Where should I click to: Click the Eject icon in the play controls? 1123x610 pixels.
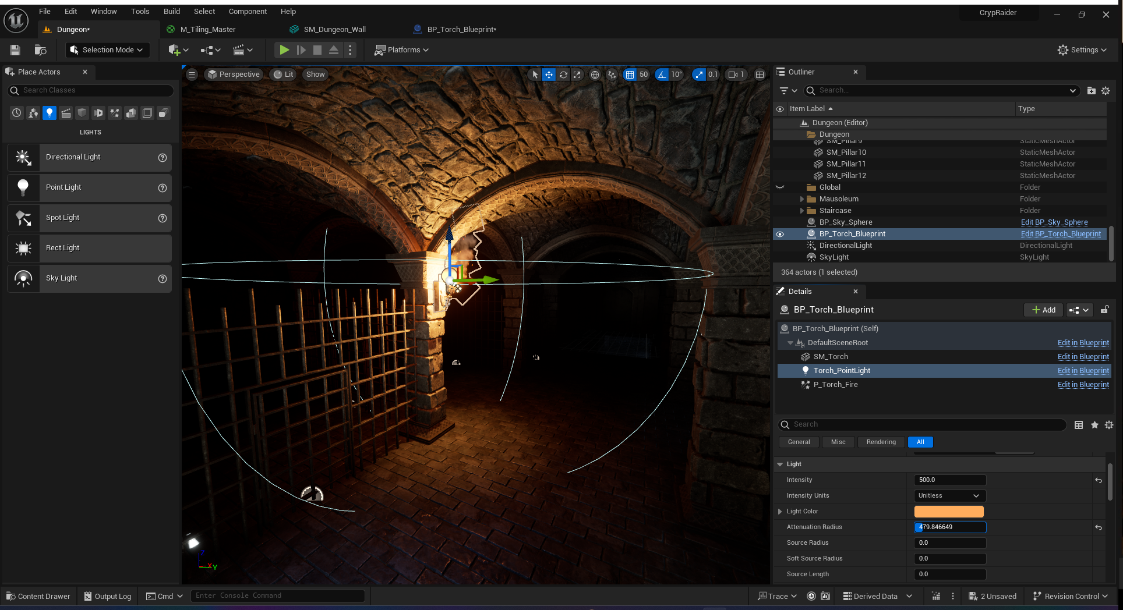click(x=334, y=50)
